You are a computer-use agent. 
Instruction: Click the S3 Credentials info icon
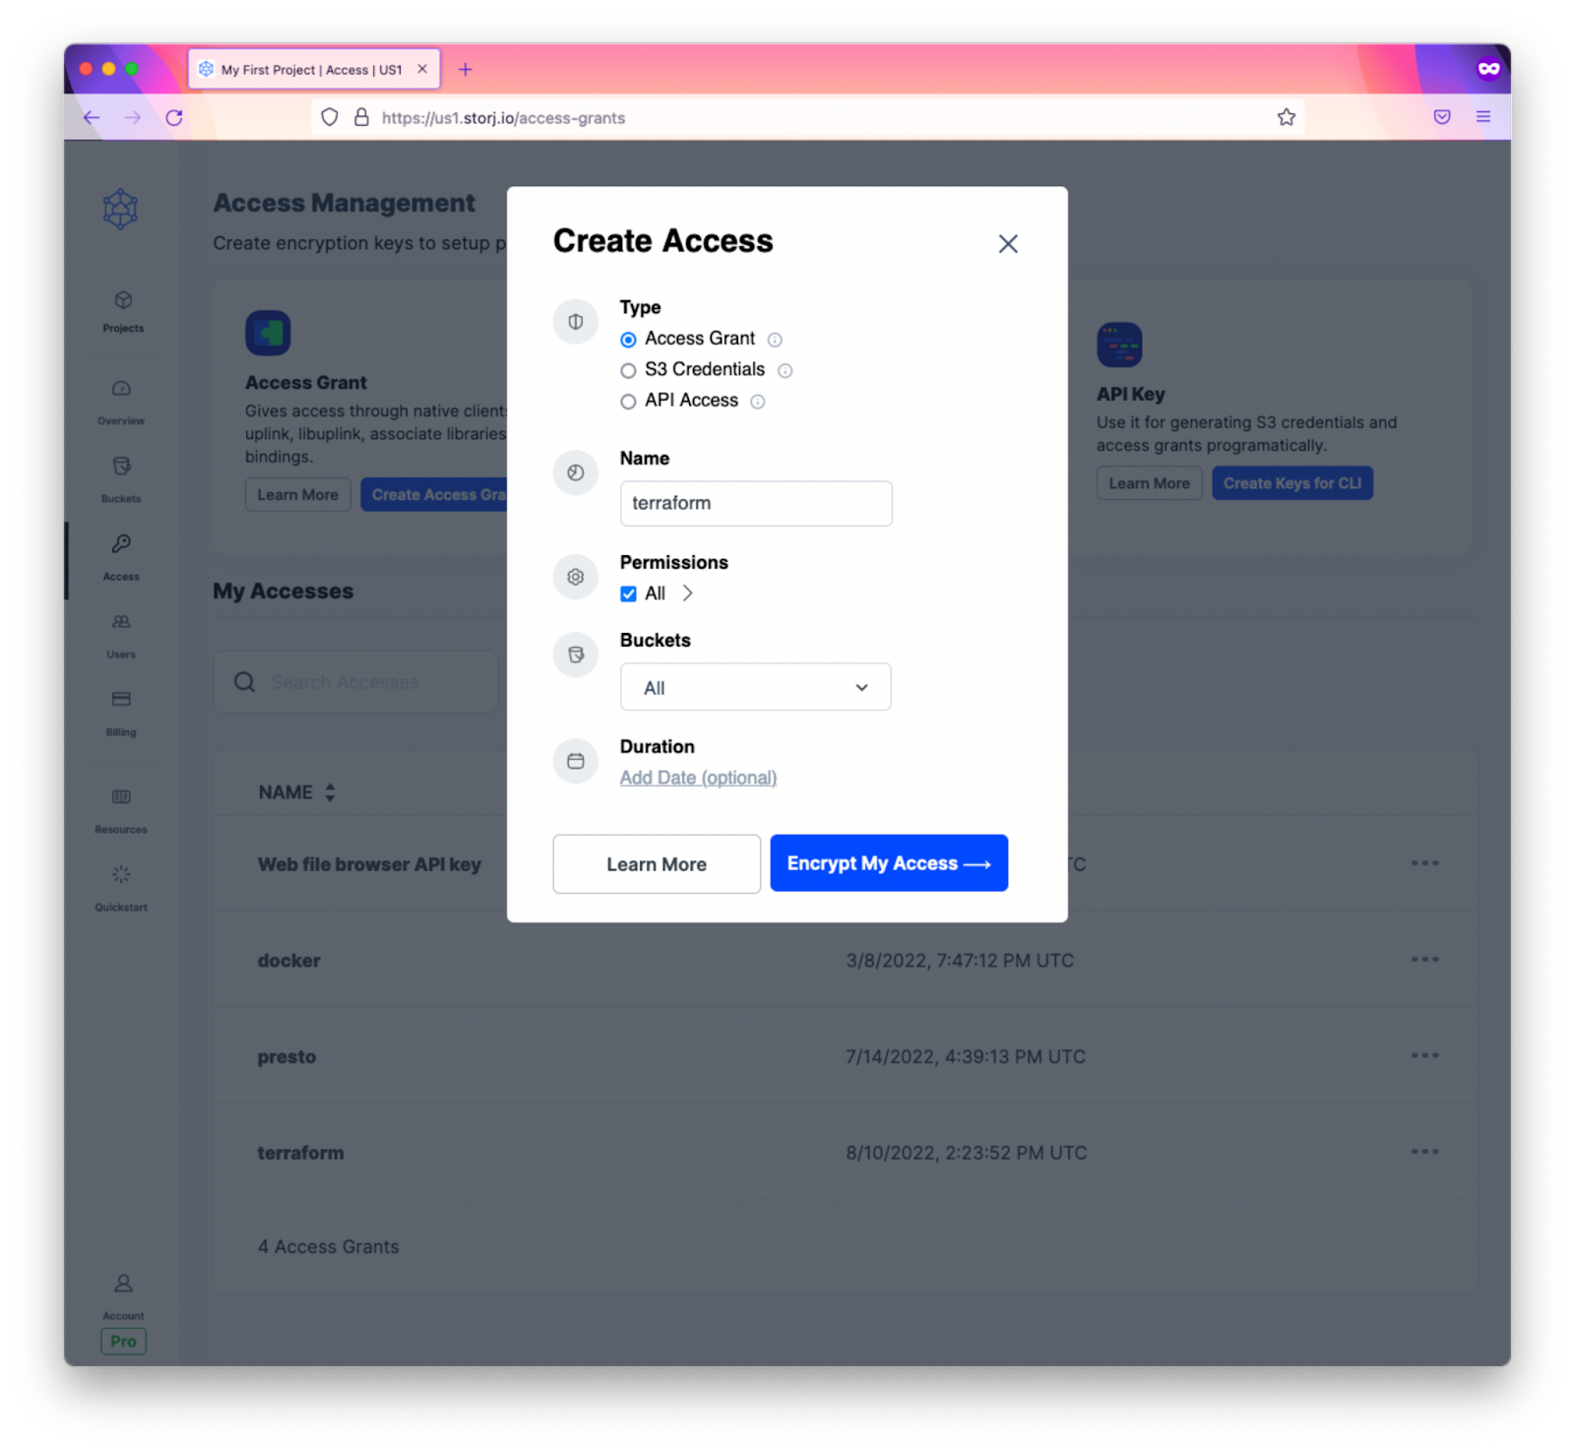785,371
